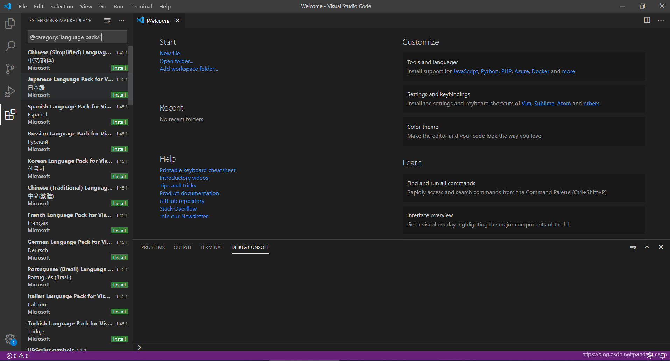Image resolution: width=670 pixels, height=361 pixels.
Task: Click the Sublime keybindings link
Action: coord(544,103)
